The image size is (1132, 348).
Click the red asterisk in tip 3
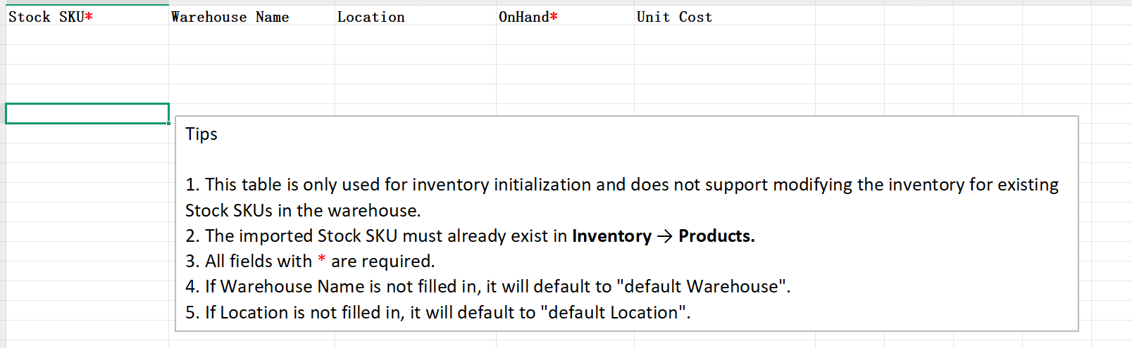click(x=322, y=261)
